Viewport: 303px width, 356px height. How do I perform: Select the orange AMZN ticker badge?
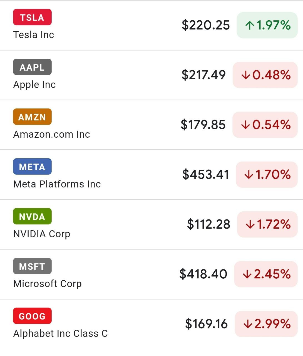(32, 117)
